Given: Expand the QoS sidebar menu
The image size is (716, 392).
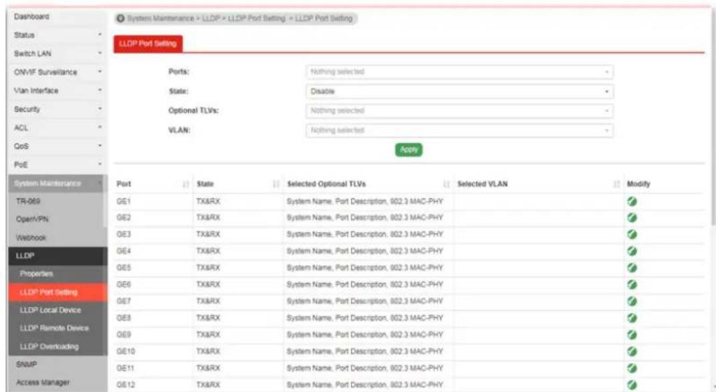Looking at the screenshot, I should click(x=57, y=146).
